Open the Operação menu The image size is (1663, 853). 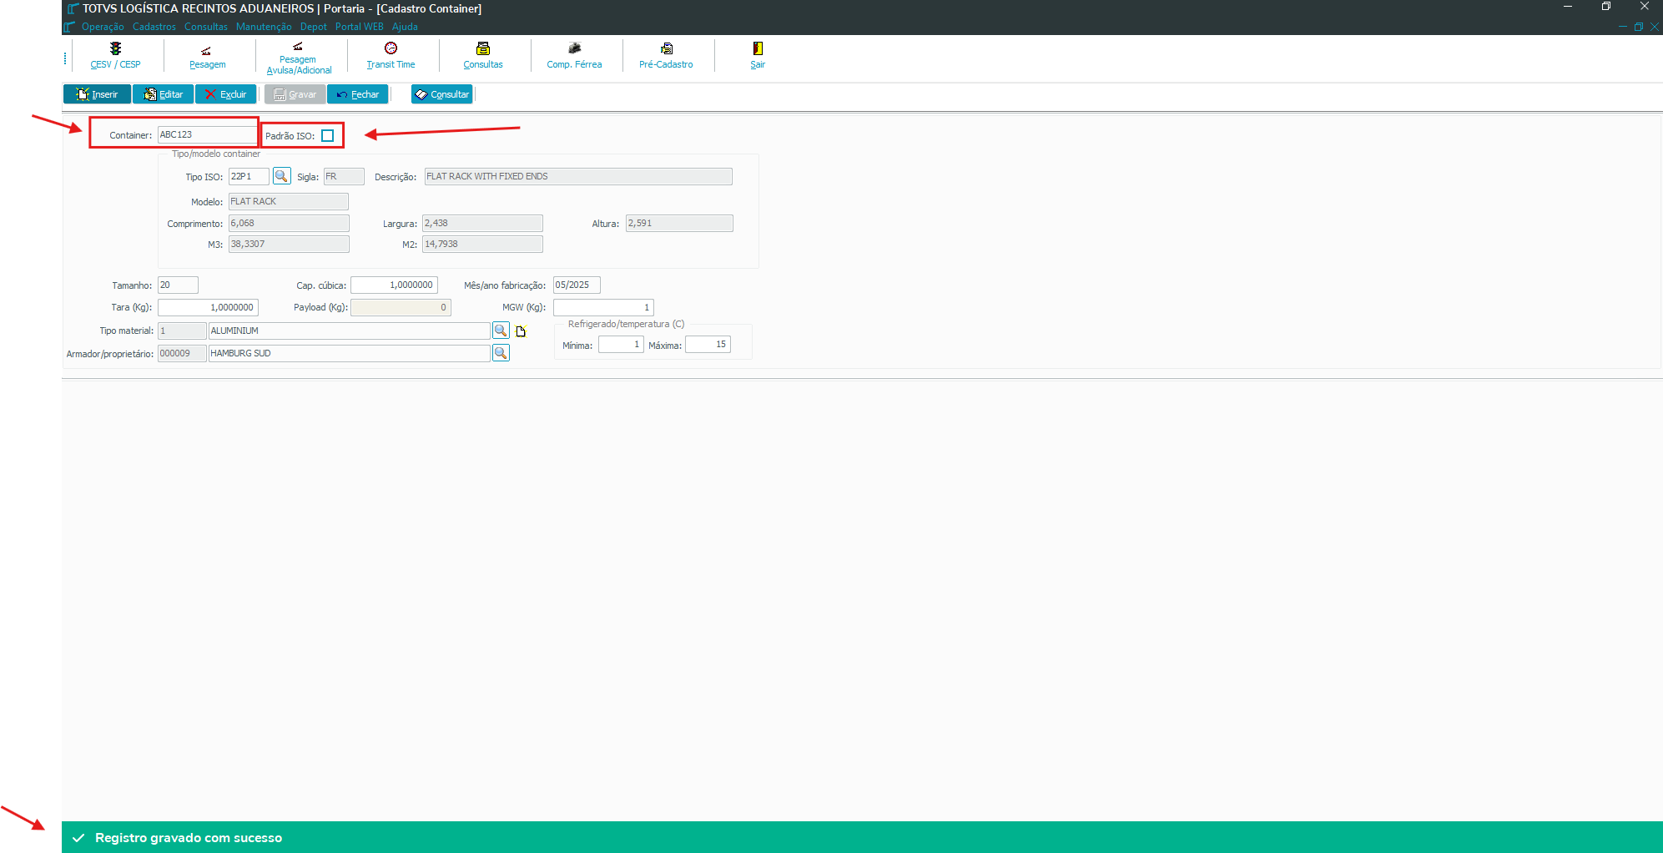pyautogui.click(x=103, y=27)
